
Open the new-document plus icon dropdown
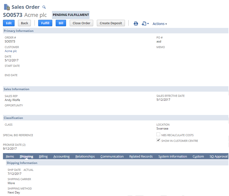tap(145, 23)
